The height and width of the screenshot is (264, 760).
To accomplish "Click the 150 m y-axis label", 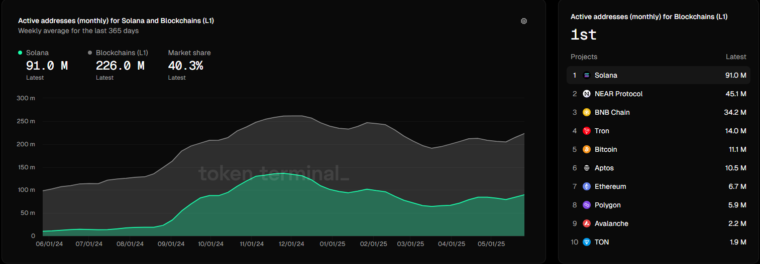I will pyautogui.click(x=26, y=167).
